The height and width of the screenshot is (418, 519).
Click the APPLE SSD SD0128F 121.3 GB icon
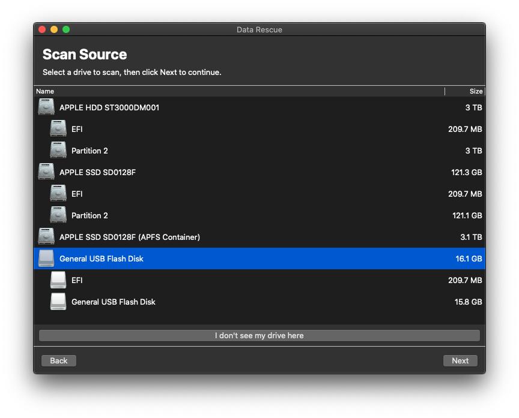(46, 172)
